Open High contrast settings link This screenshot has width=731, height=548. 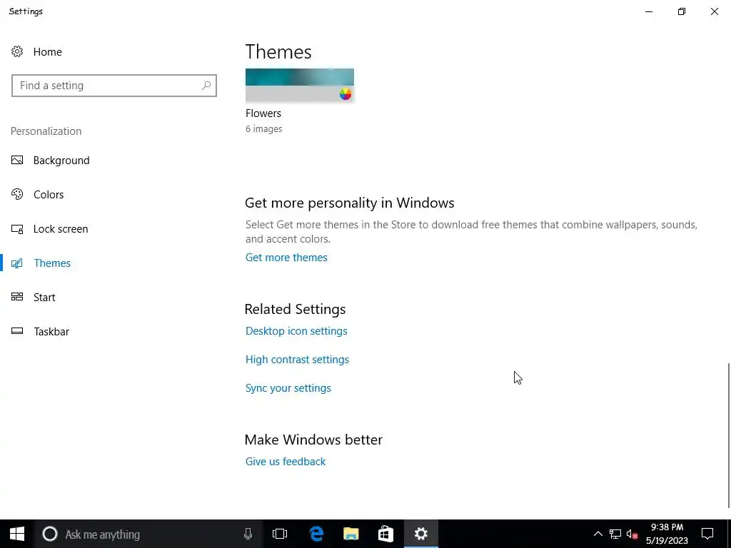pos(297,360)
